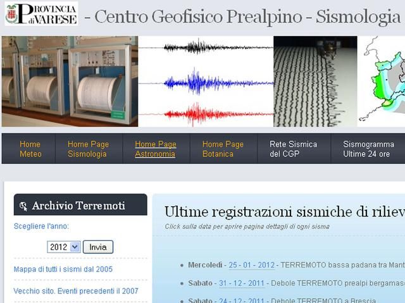The height and width of the screenshot is (303, 405).
Task: Click the 'Click sulla data per aprire' subtitle
Action: pyautogui.click(x=247, y=226)
